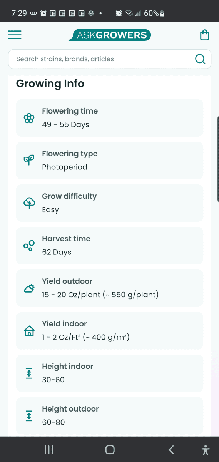Tap the Android recent apps button

48,449
